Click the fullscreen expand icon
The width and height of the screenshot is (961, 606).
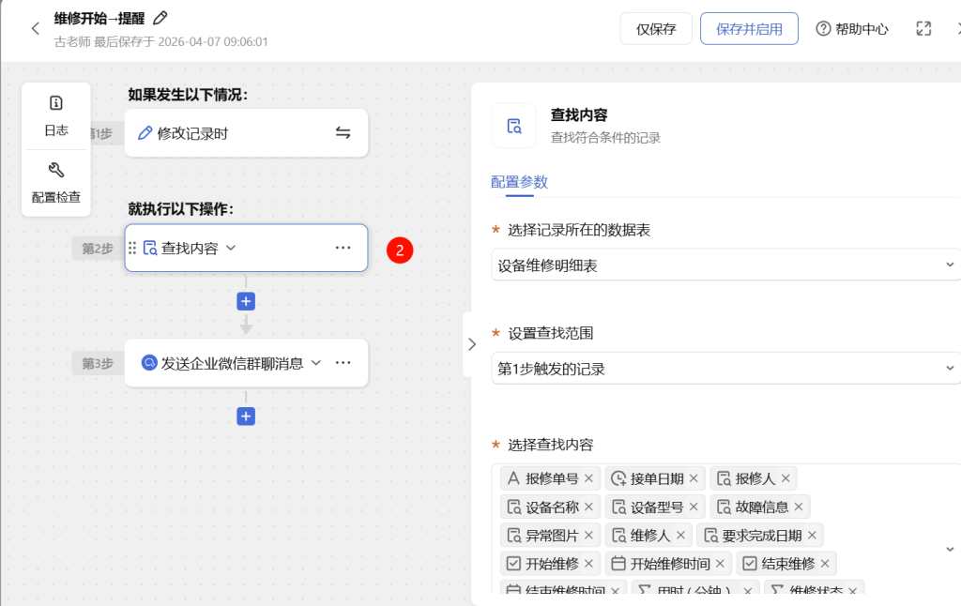(x=923, y=29)
